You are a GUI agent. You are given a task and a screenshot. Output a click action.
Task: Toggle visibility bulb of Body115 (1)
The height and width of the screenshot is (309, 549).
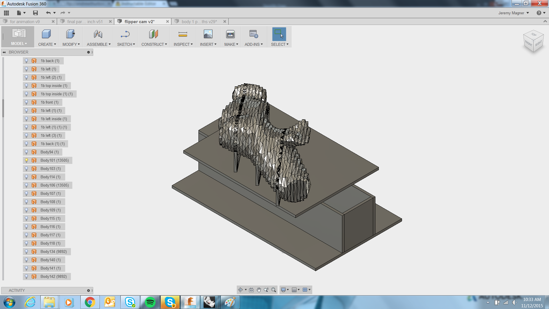[26, 219]
